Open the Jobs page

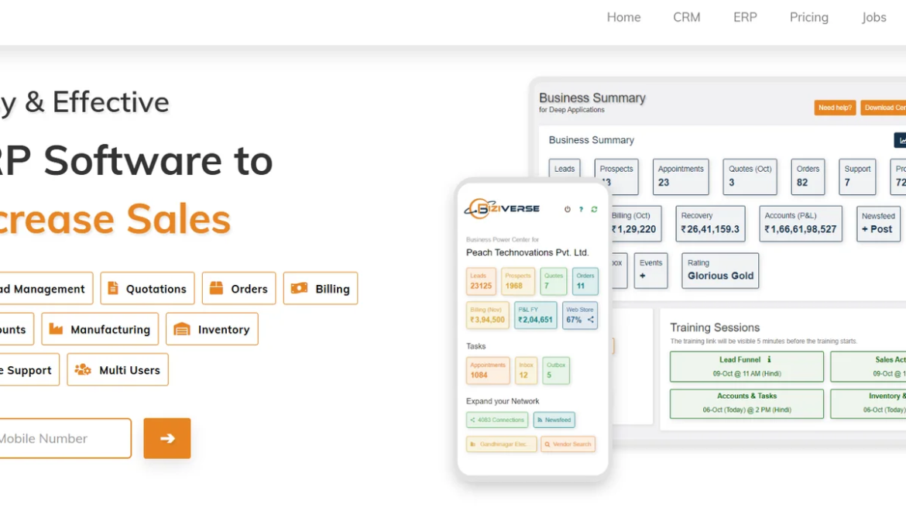tap(873, 17)
